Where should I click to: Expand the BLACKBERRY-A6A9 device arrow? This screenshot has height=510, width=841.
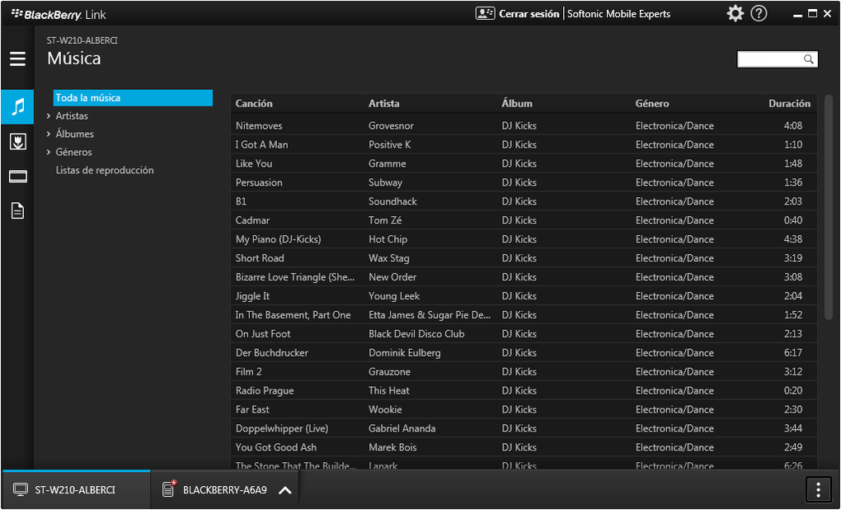[x=284, y=489]
